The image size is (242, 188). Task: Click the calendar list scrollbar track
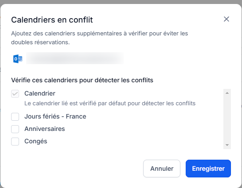click(227, 119)
